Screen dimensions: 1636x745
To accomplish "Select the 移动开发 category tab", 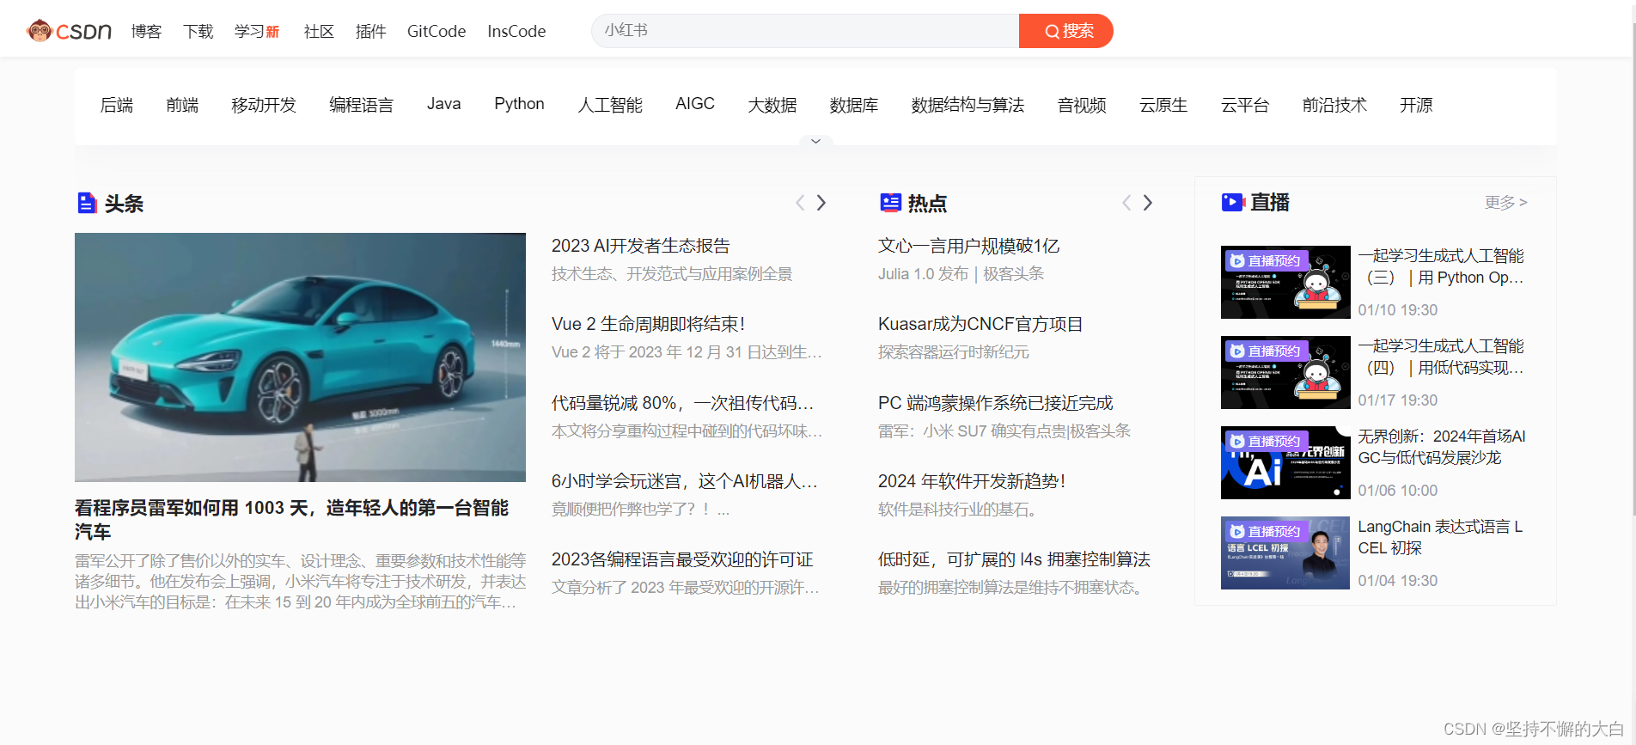I will (x=264, y=105).
